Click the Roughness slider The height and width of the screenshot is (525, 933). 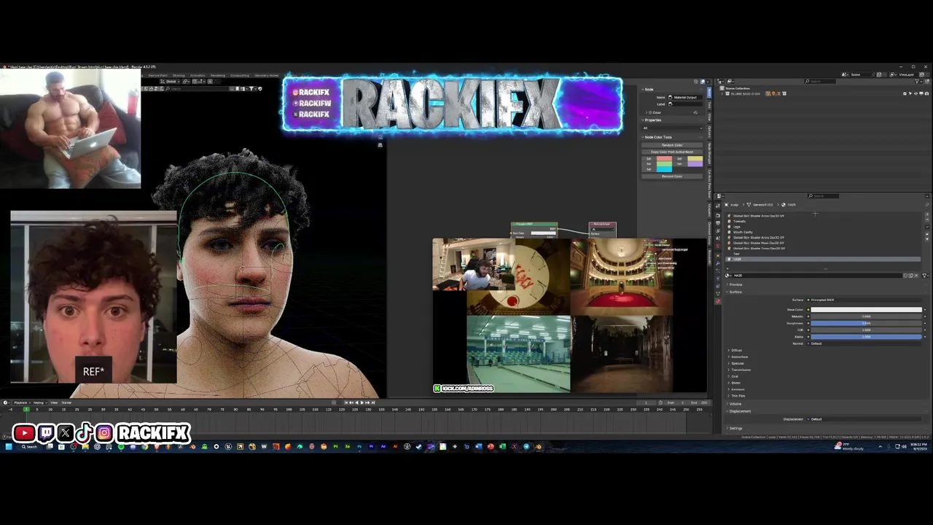tap(867, 323)
